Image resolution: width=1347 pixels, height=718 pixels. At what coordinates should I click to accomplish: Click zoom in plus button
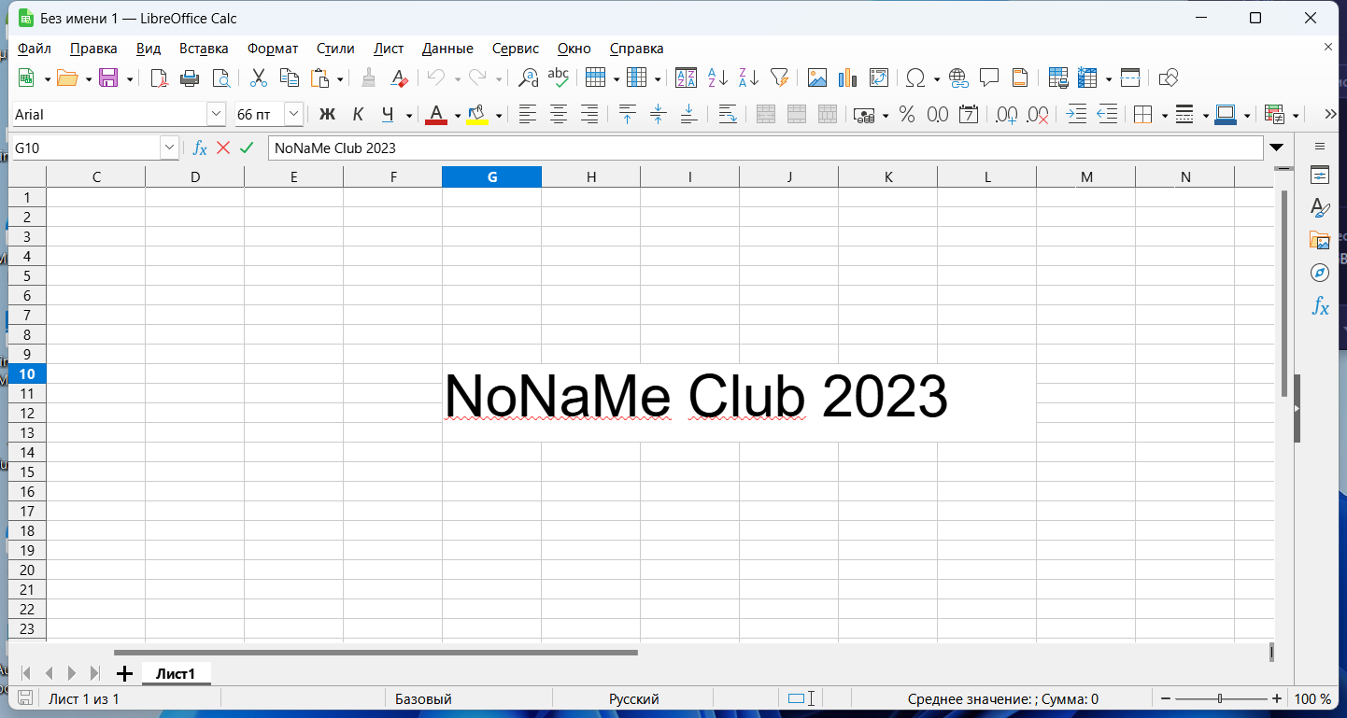pos(1277,698)
